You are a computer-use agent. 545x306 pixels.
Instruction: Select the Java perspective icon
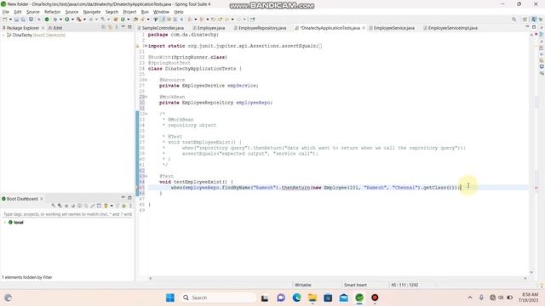[534, 20]
